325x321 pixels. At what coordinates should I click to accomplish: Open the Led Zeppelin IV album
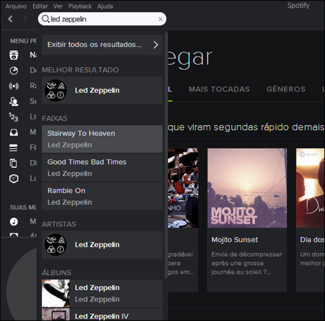[102, 315]
